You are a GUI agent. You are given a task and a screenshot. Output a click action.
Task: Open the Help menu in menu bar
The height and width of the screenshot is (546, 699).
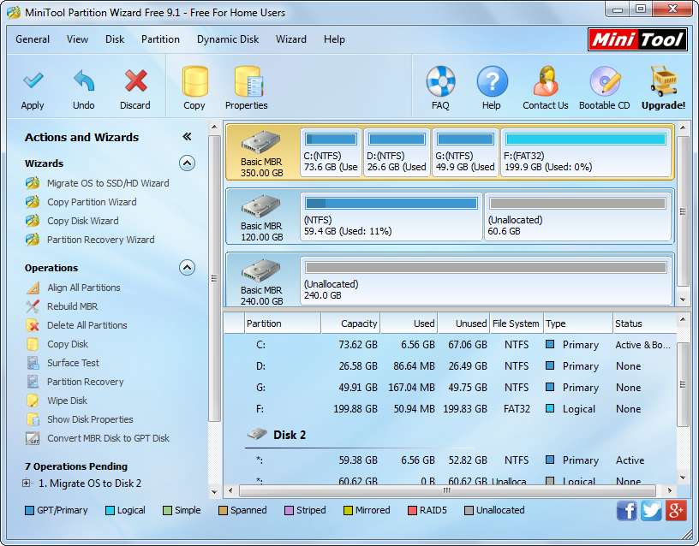334,39
